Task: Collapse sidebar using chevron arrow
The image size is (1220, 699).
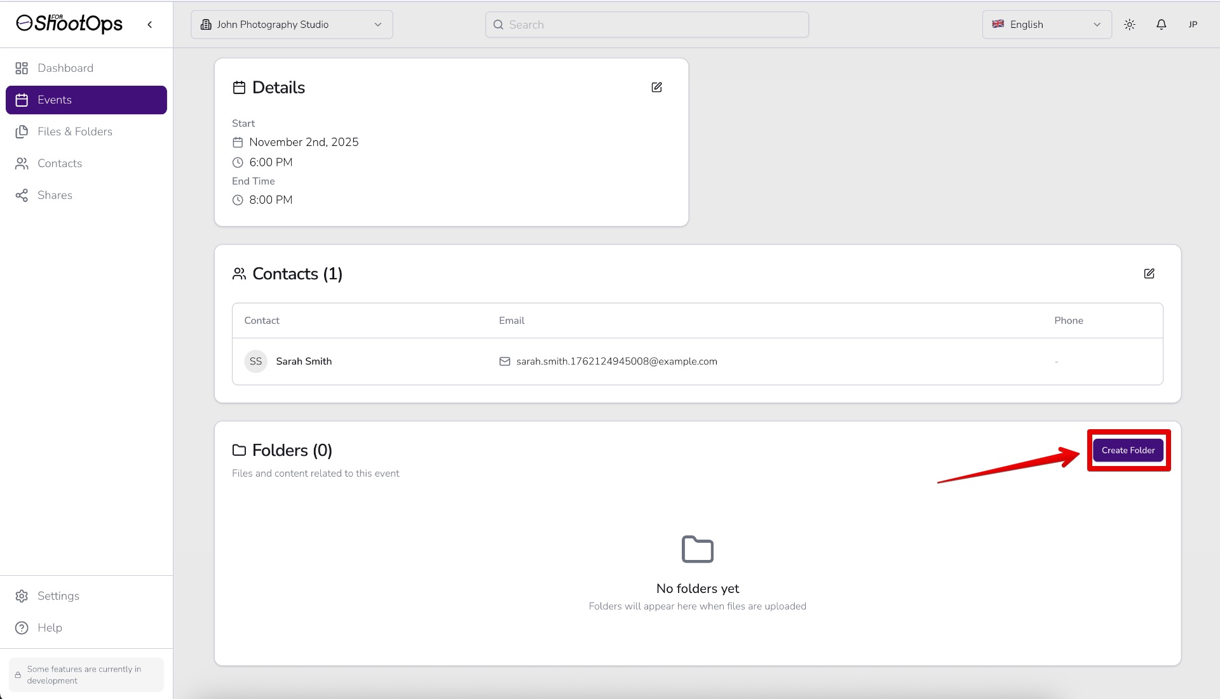Action: pyautogui.click(x=150, y=25)
